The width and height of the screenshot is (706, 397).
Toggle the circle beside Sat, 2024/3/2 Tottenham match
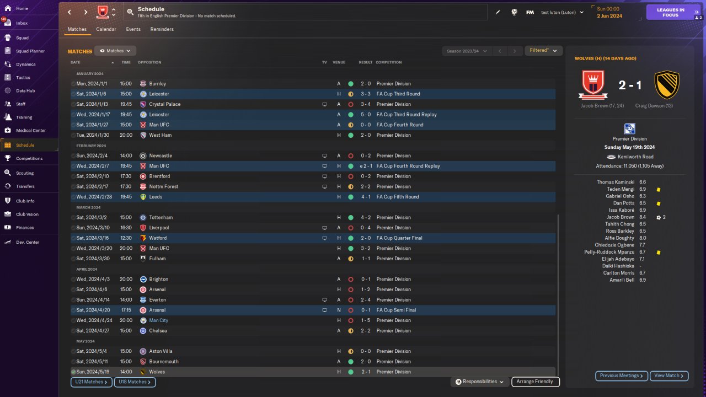click(73, 218)
